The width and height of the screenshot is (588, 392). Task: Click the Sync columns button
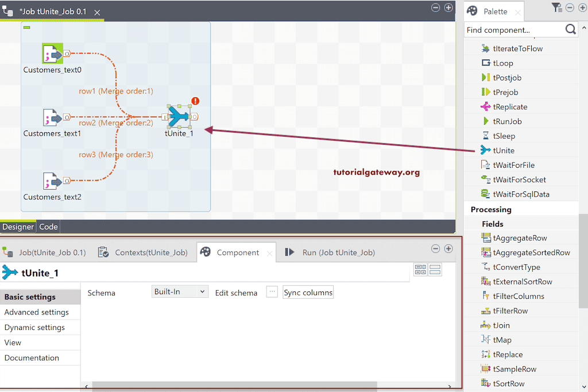(308, 292)
